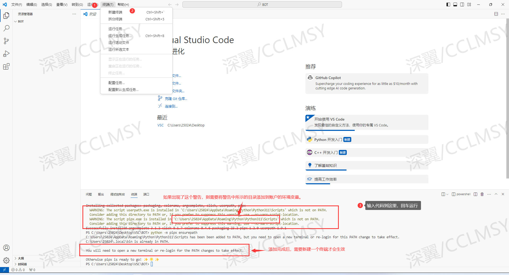This screenshot has width=509, height=275.
Task: Open the Extensions view icon
Action: [x=6, y=66]
